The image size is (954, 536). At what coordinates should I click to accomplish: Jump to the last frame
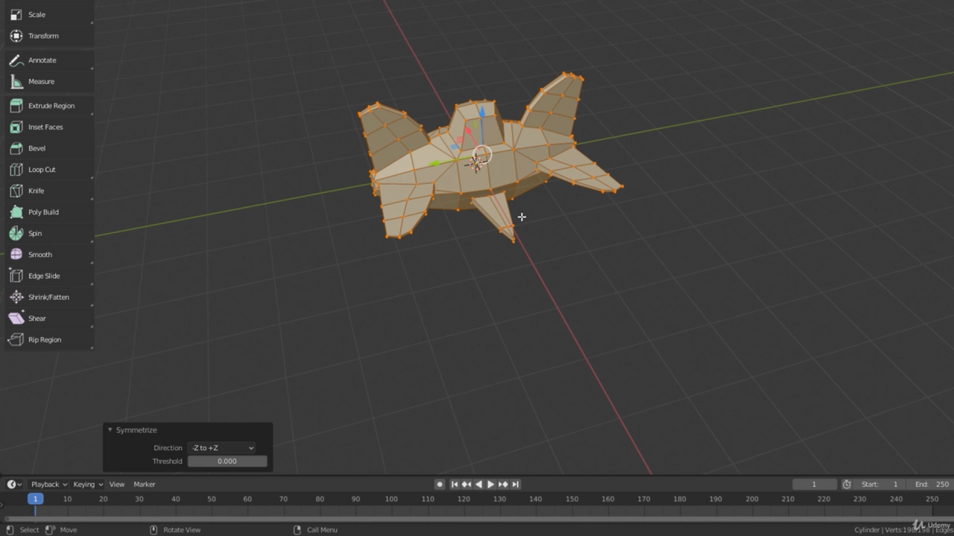[x=515, y=484]
